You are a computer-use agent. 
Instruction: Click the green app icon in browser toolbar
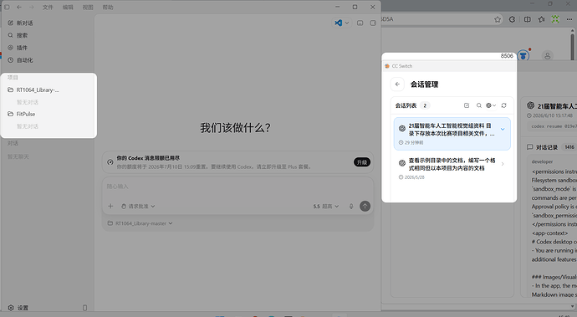555,19
